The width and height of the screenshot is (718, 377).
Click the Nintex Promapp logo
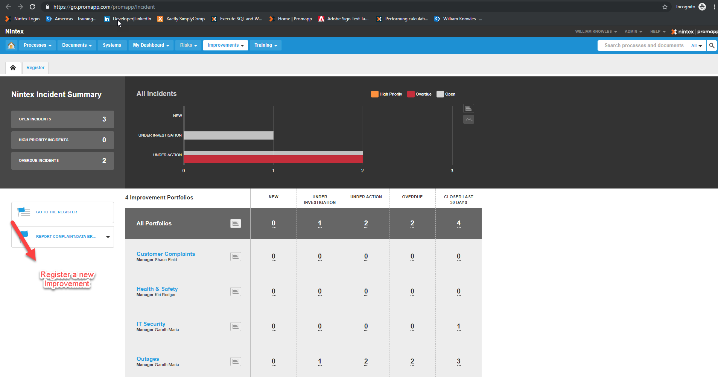[x=694, y=32]
